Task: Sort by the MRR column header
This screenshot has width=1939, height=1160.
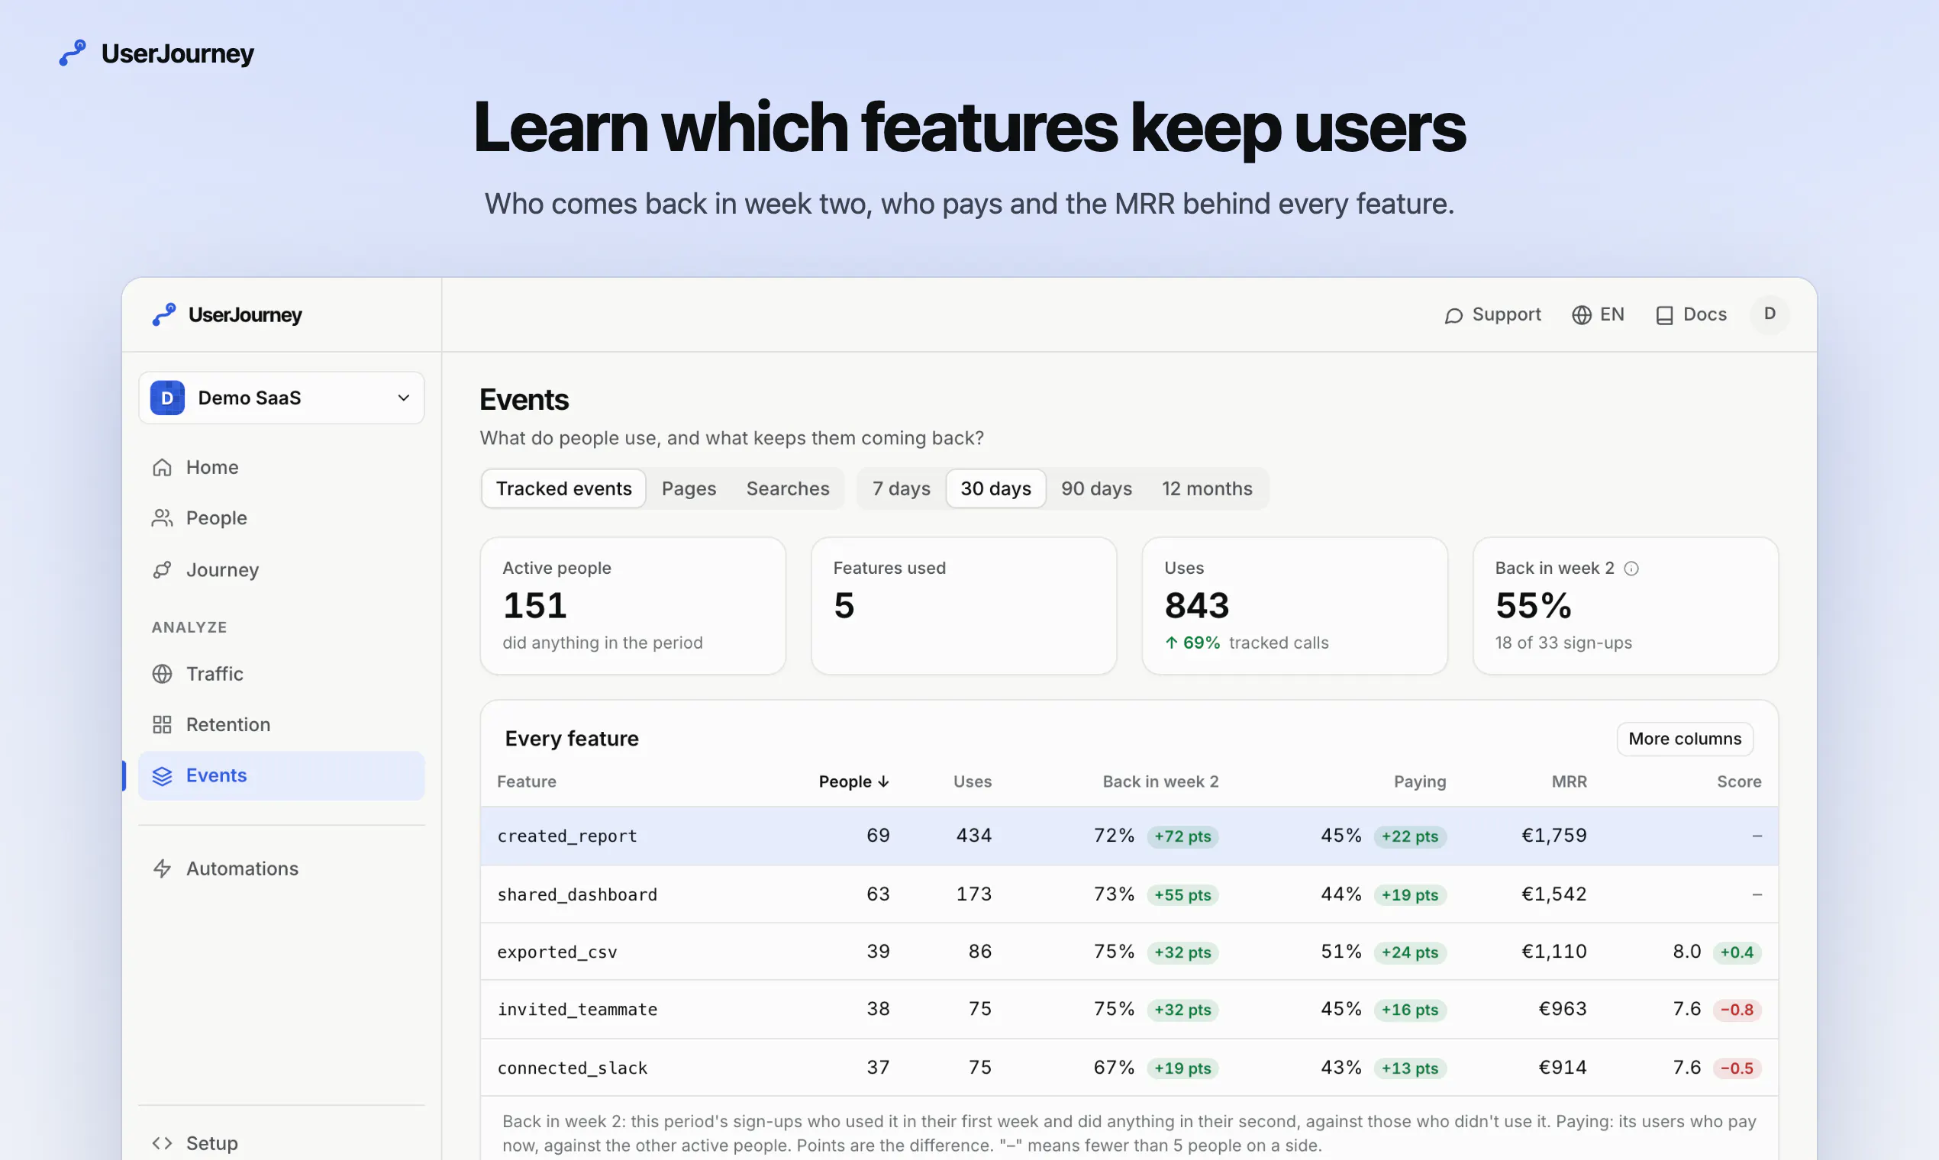Action: [1570, 781]
